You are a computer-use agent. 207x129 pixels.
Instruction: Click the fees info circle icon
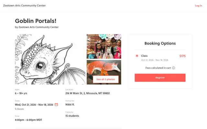tap(173, 68)
